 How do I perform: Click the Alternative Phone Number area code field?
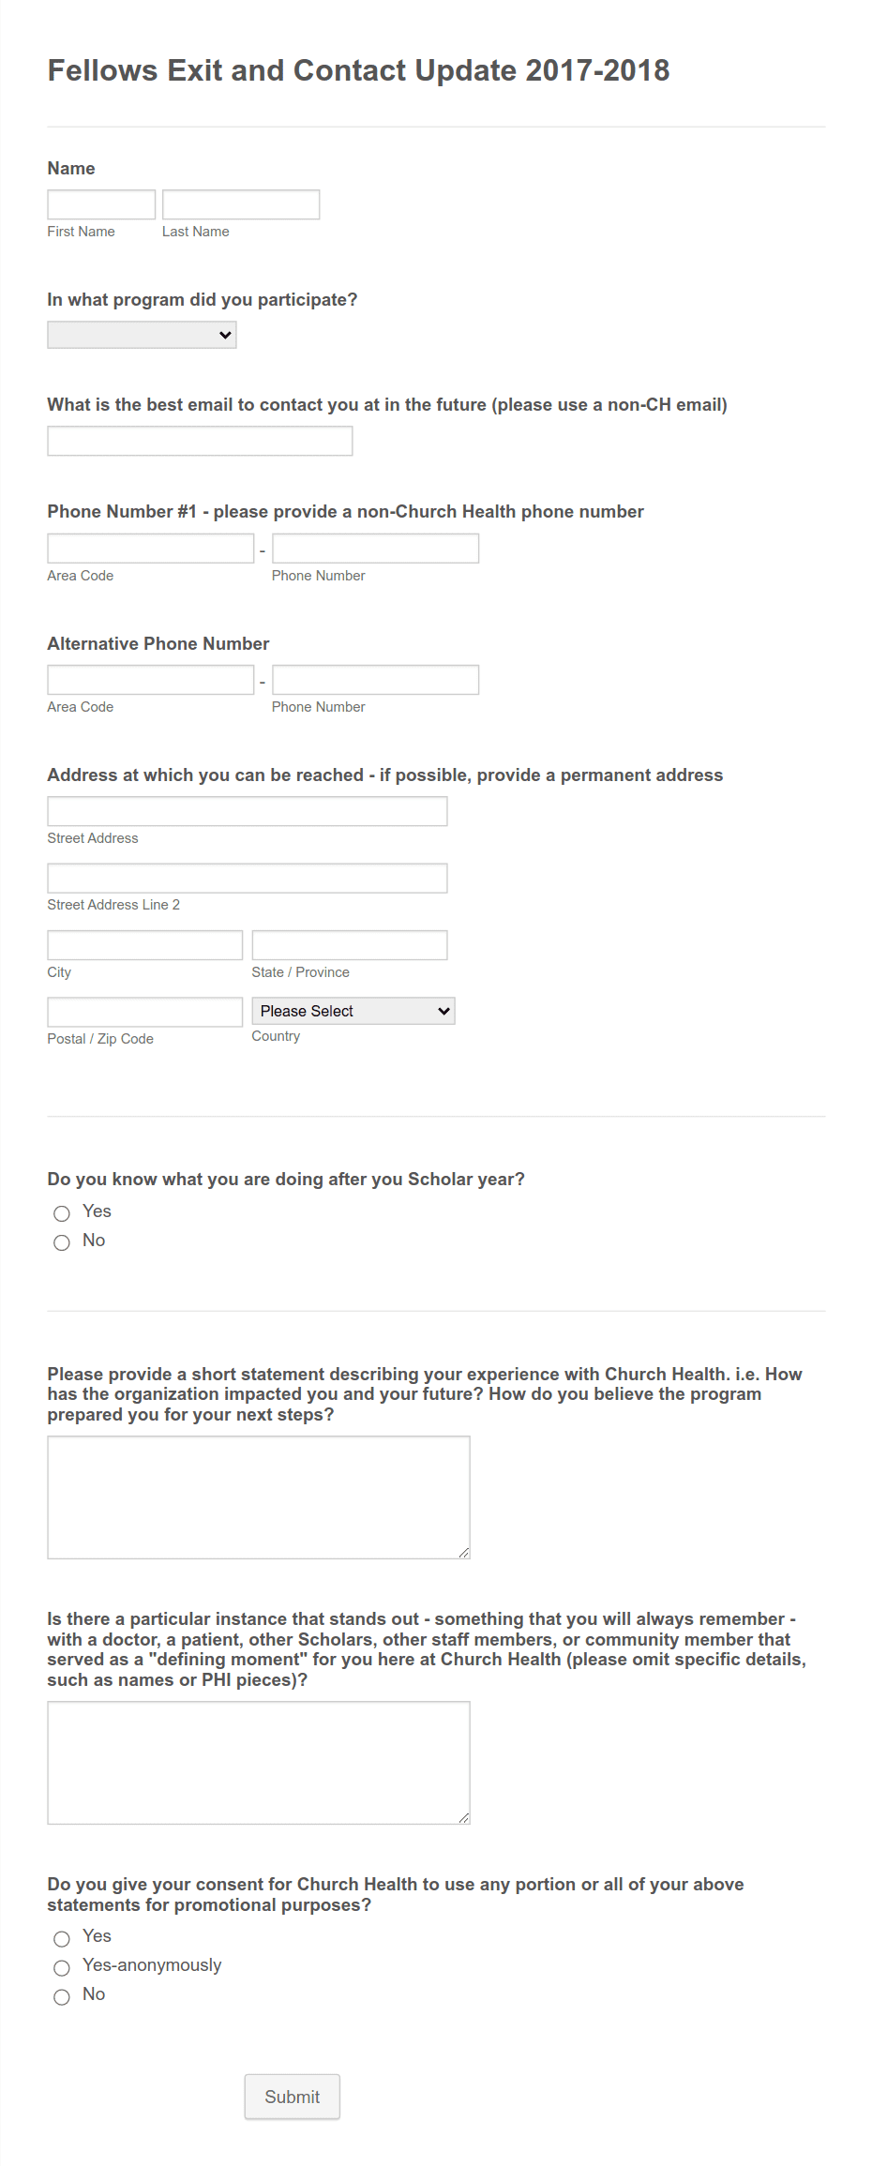pos(150,678)
